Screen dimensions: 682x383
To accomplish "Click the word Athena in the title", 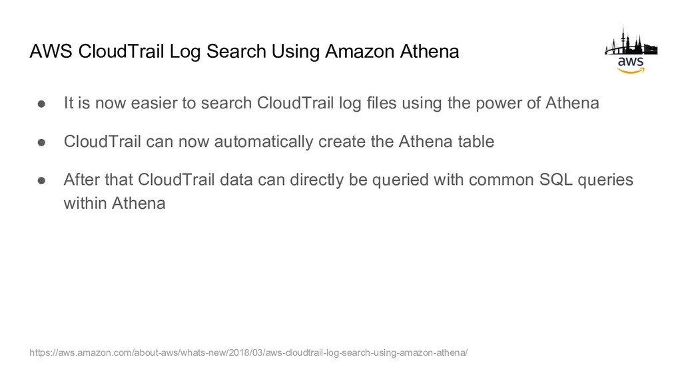I will [x=430, y=51].
